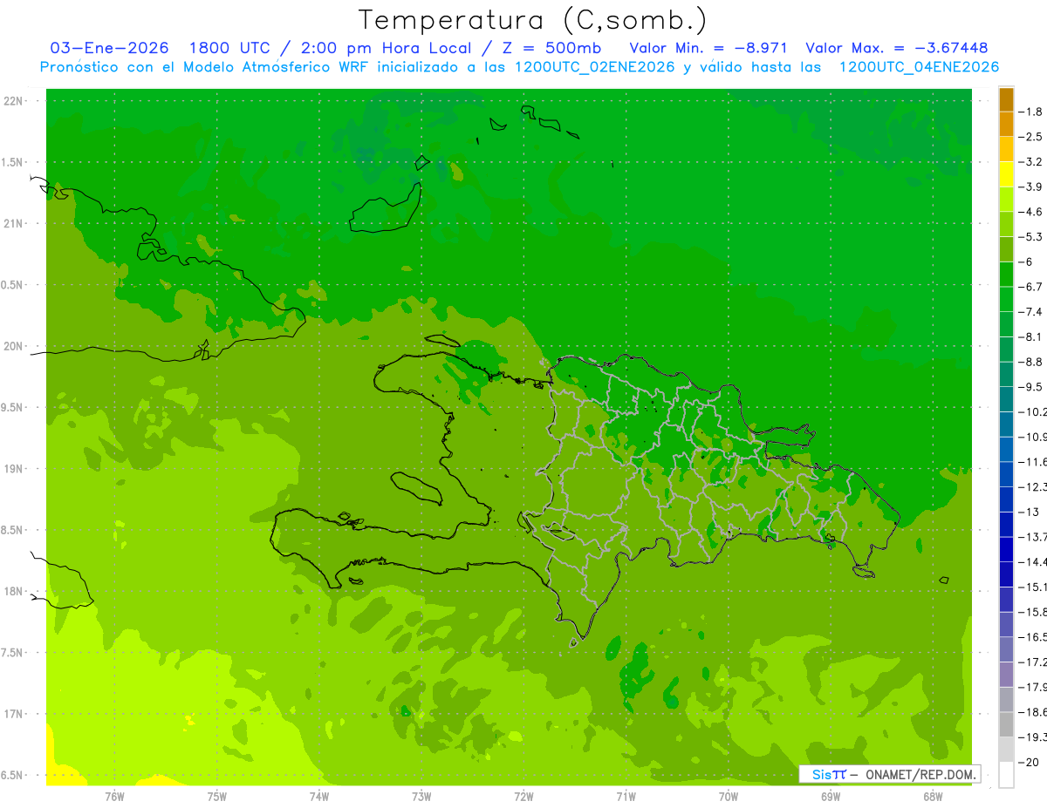Viewport: 1047px width, 808px height.
Task: Select the date '03-Ene-2026' in header
Action: coord(109,48)
